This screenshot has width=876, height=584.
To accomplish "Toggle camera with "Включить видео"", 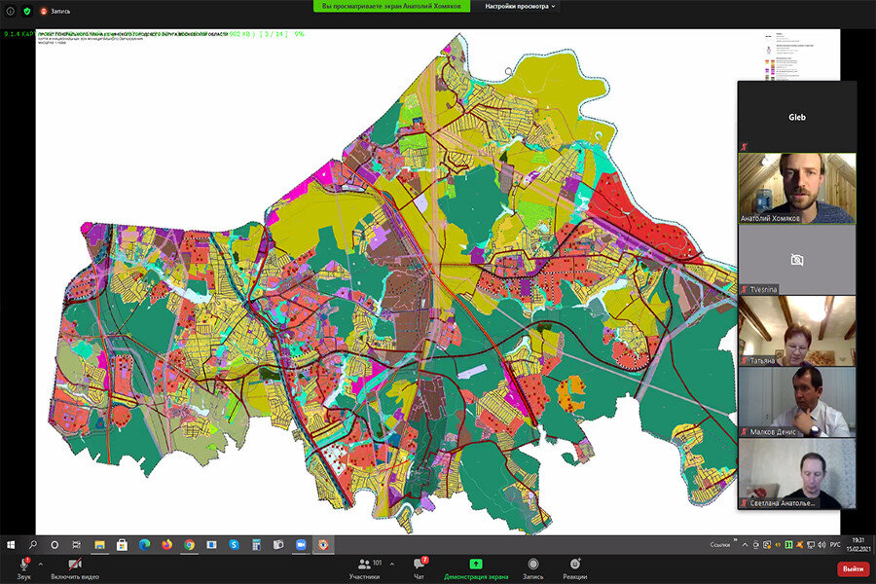I will pos(75,568).
